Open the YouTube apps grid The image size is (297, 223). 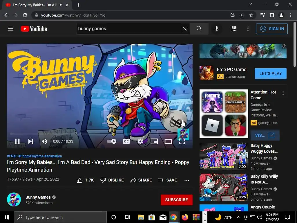click(x=234, y=29)
